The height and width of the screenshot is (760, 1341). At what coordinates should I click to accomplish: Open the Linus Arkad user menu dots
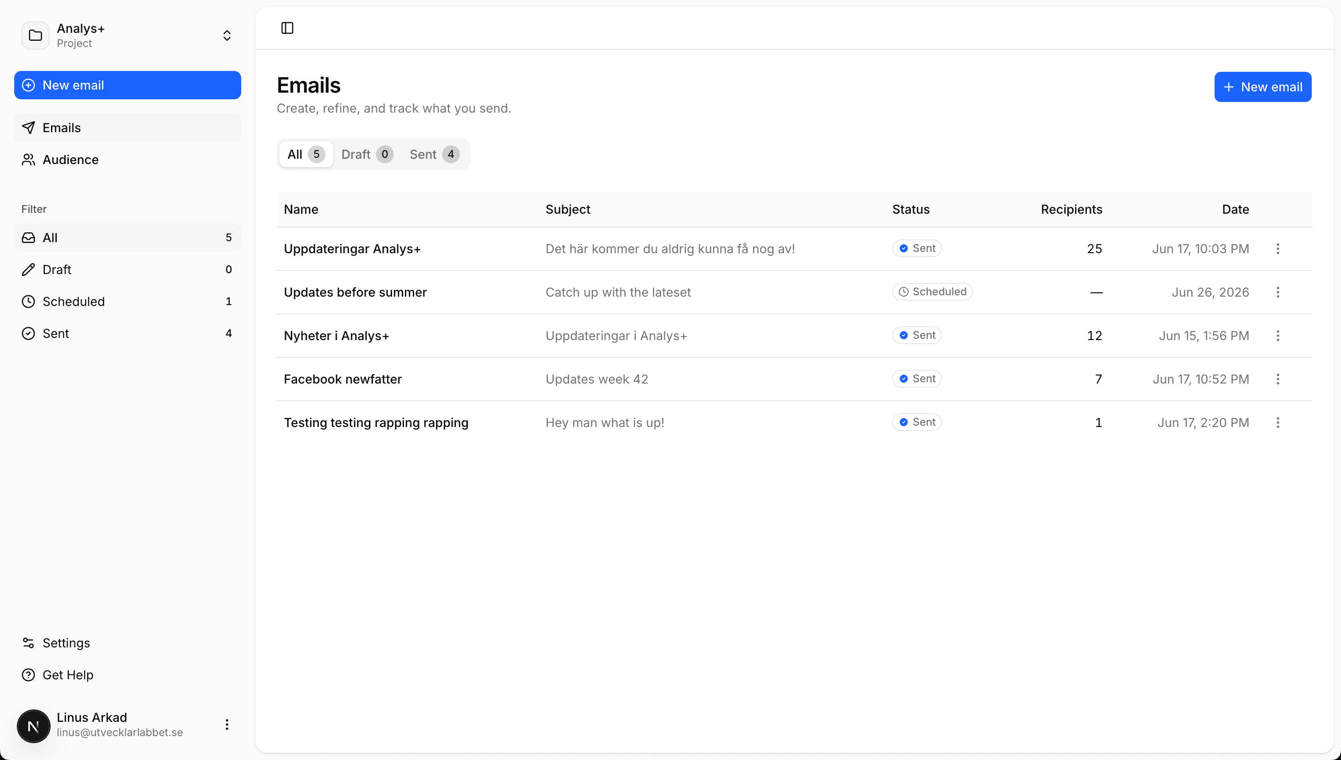point(227,724)
